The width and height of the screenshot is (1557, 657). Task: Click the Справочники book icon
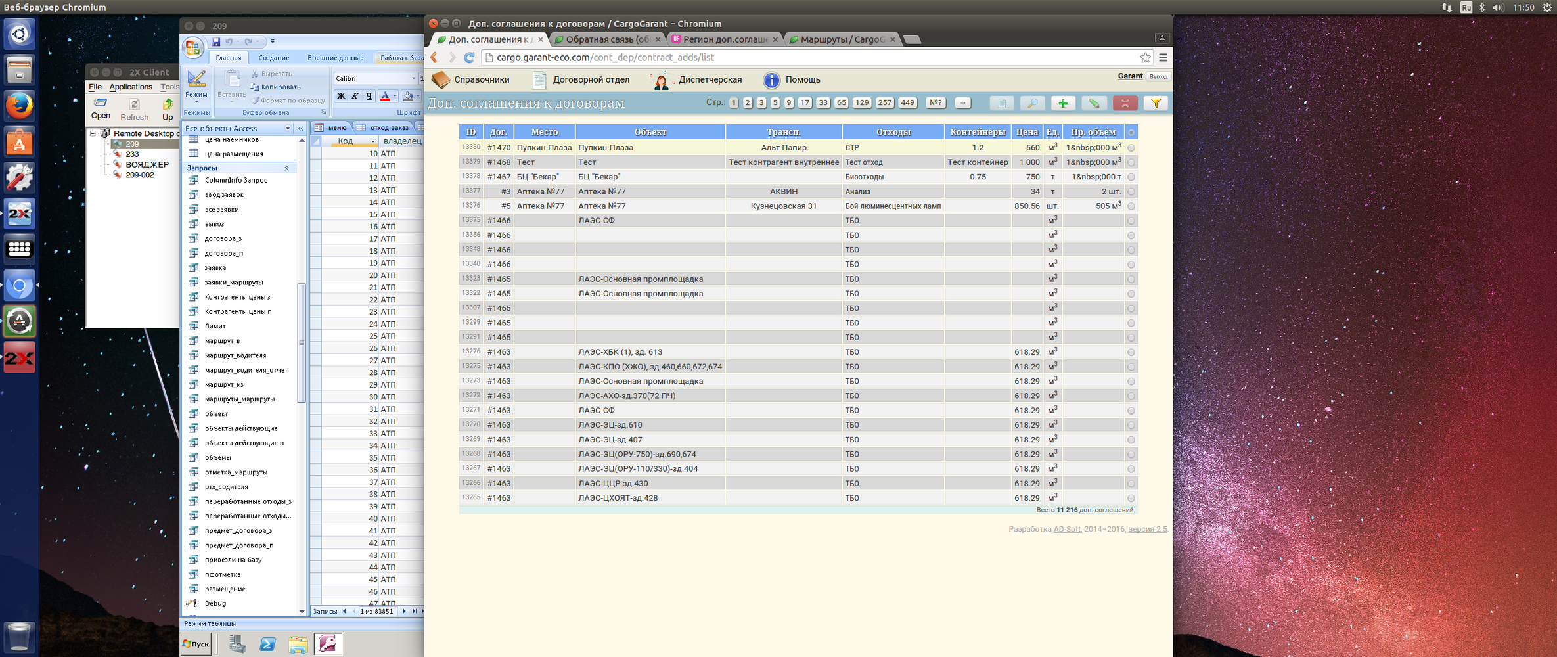[441, 80]
